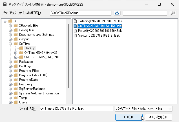Screen dimensions: 179x122
Task: Expand the OnTimeMS-6.4.0-rc-35 folder
Action: (16, 53)
